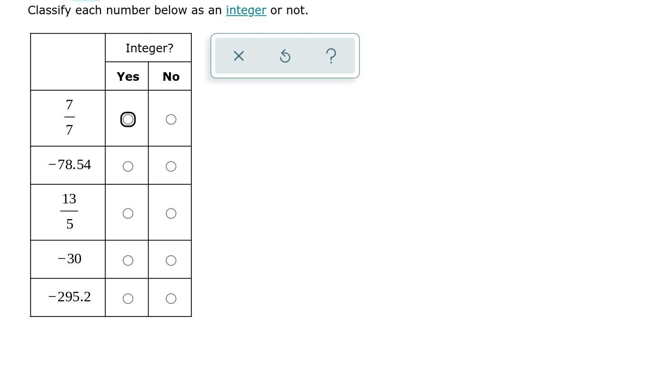
Task: Select Yes for −30
Action: [128, 260]
